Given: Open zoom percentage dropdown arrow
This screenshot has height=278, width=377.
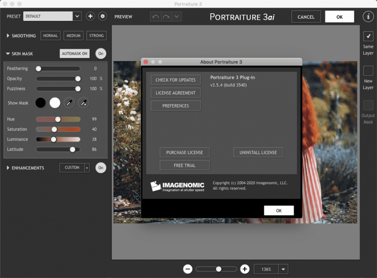Looking at the screenshot, I should [x=283, y=269].
